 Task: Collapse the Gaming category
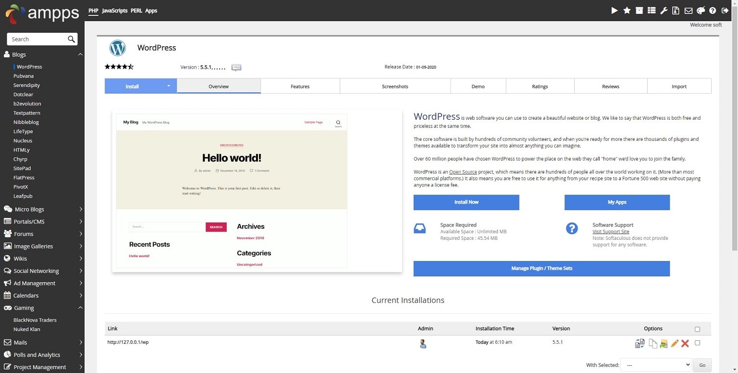[42, 308]
